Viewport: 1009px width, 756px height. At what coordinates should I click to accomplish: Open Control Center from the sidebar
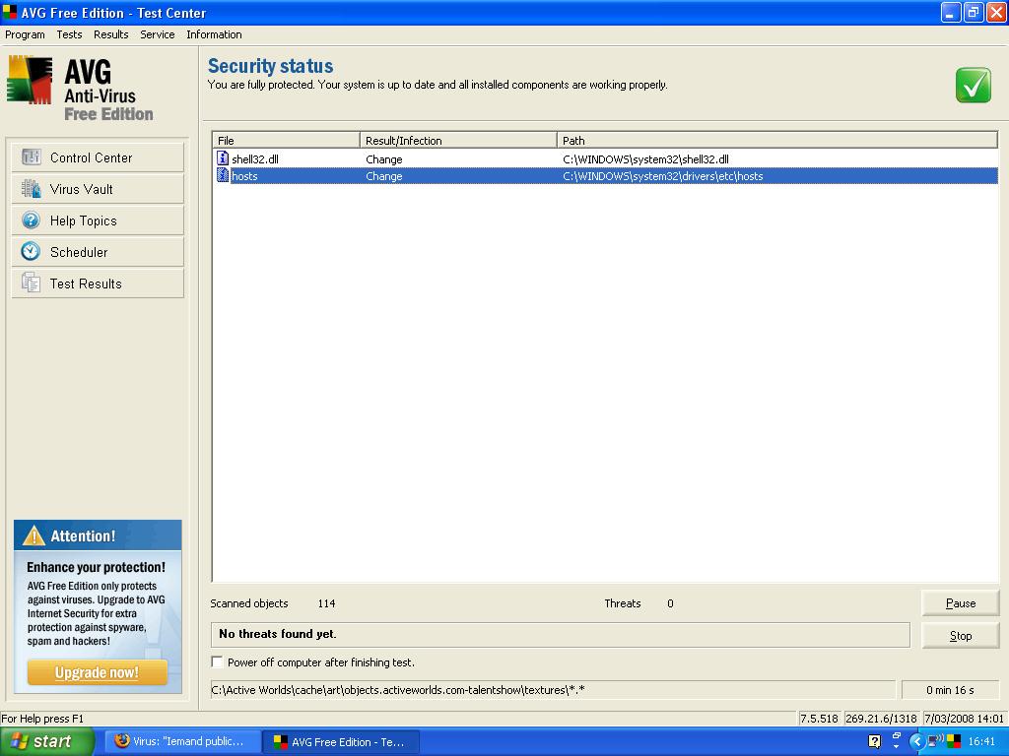(x=98, y=157)
